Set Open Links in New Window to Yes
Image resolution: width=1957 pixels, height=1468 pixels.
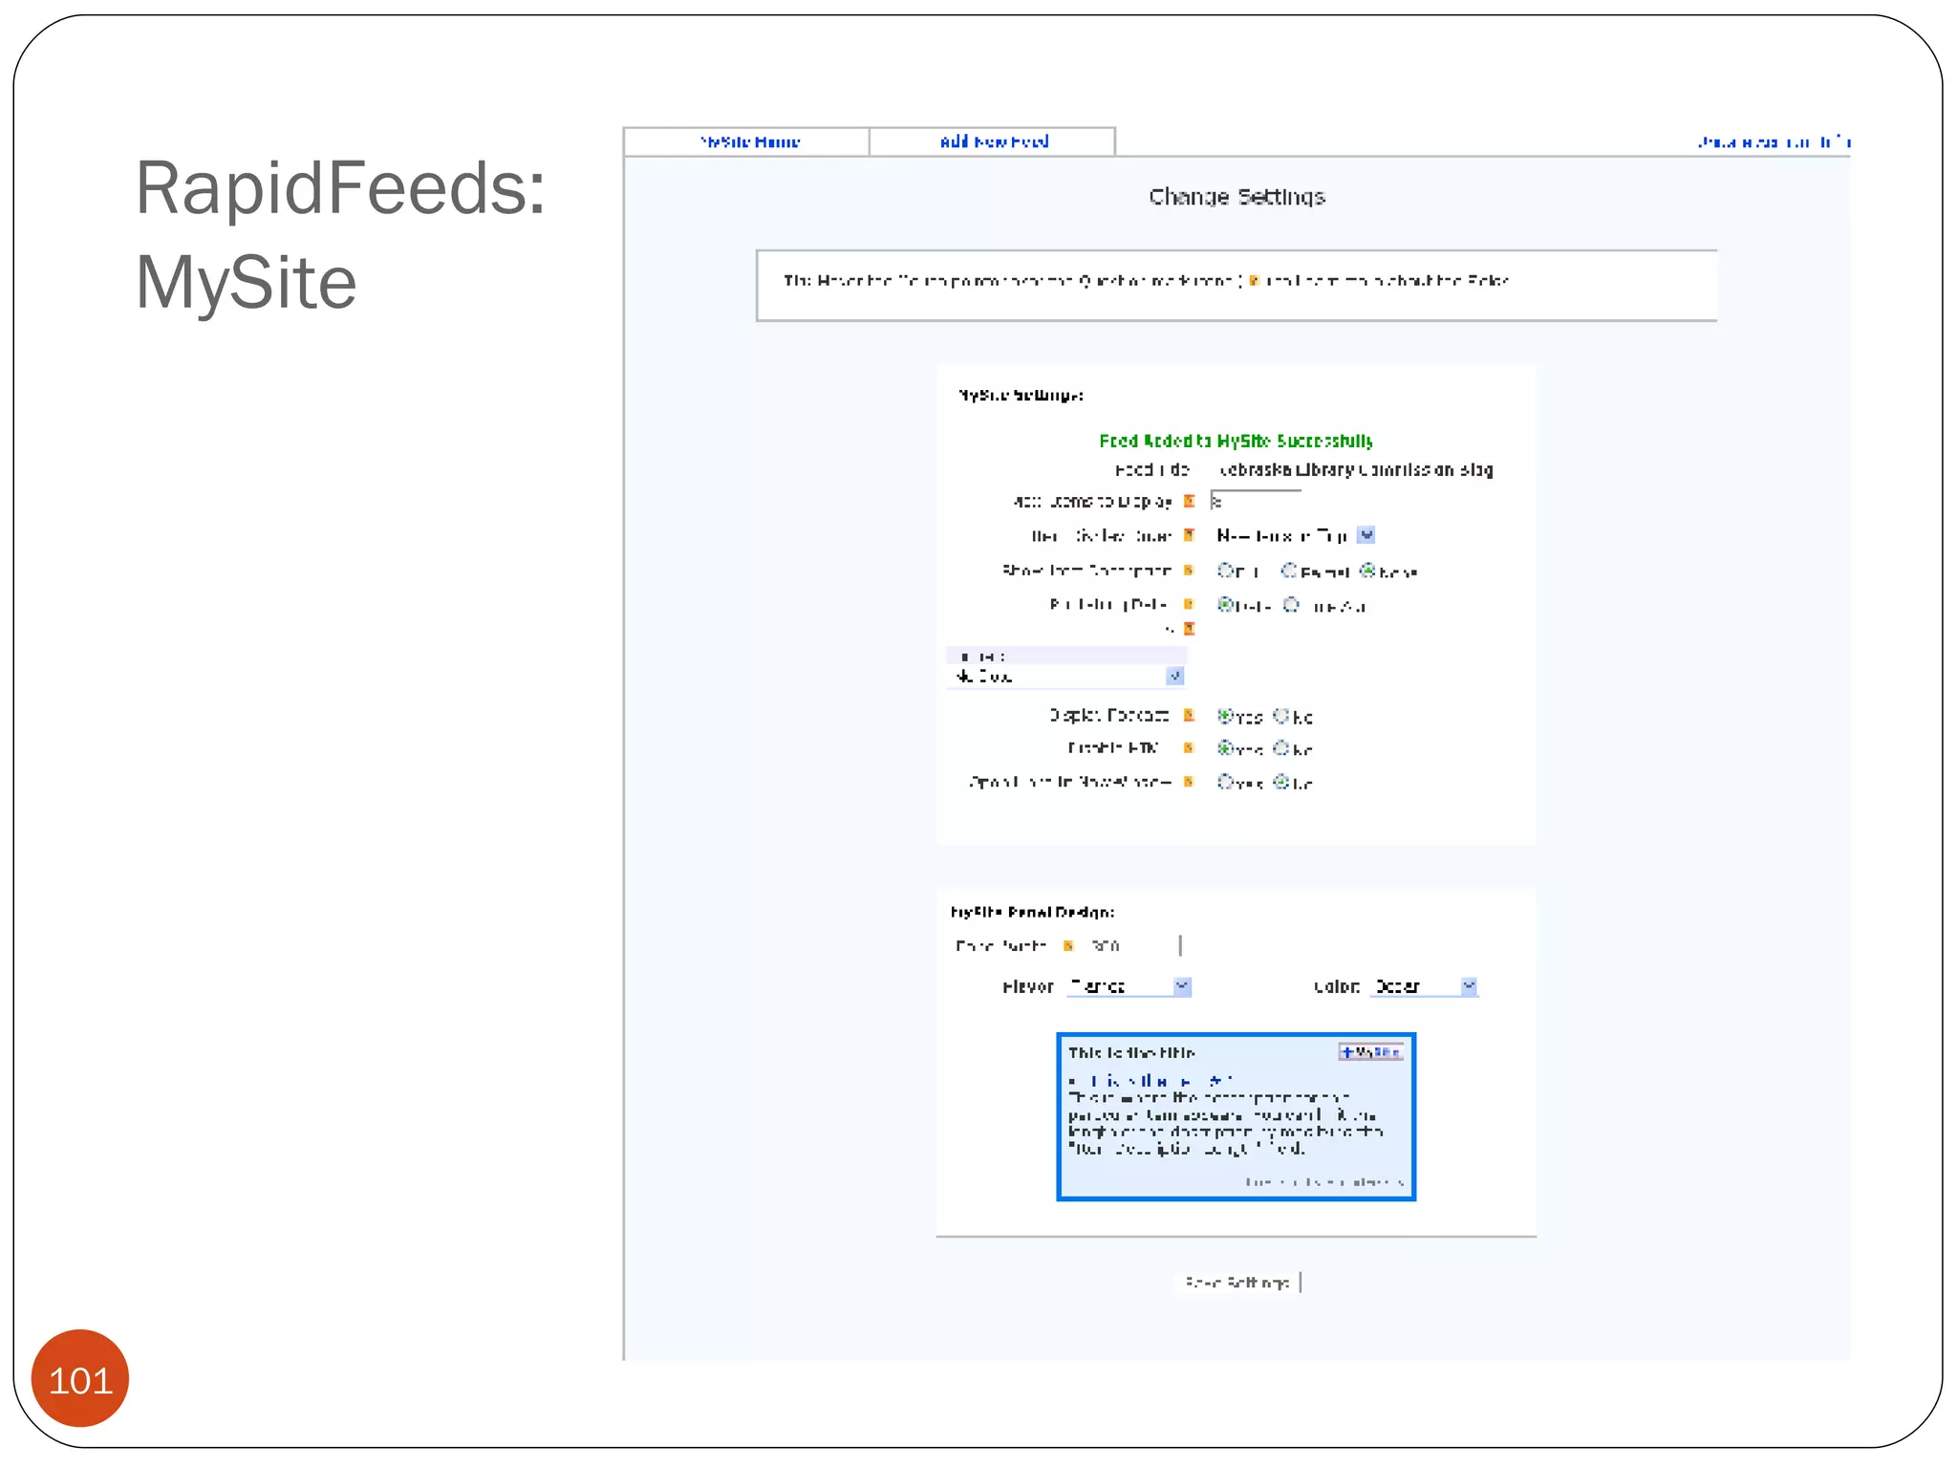[1225, 782]
